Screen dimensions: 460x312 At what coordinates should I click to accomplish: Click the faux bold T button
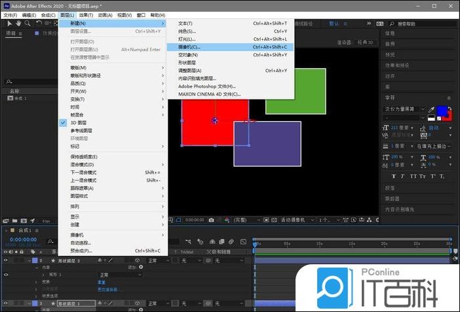[x=393, y=175]
